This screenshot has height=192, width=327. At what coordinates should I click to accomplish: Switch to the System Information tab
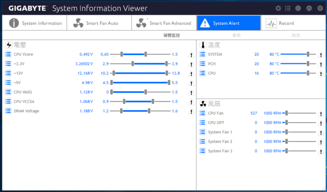pyautogui.click(x=35, y=23)
